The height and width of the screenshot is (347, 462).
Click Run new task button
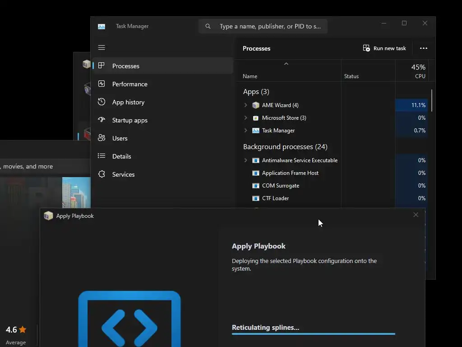click(384, 48)
